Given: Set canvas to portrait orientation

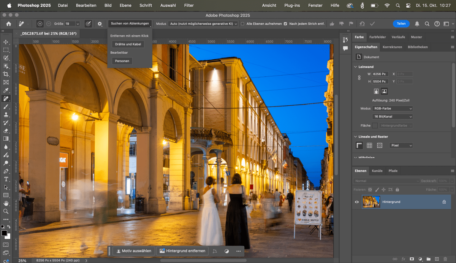Looking at the screenshot, I should [377, 91].
